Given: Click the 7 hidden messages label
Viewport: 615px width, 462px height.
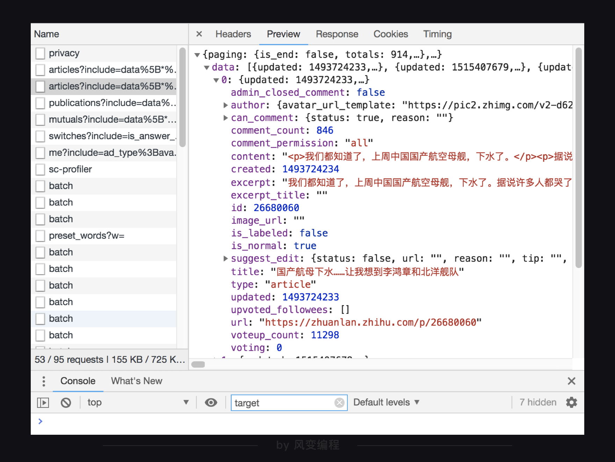Looking at the screenshot, I should 538,402.
